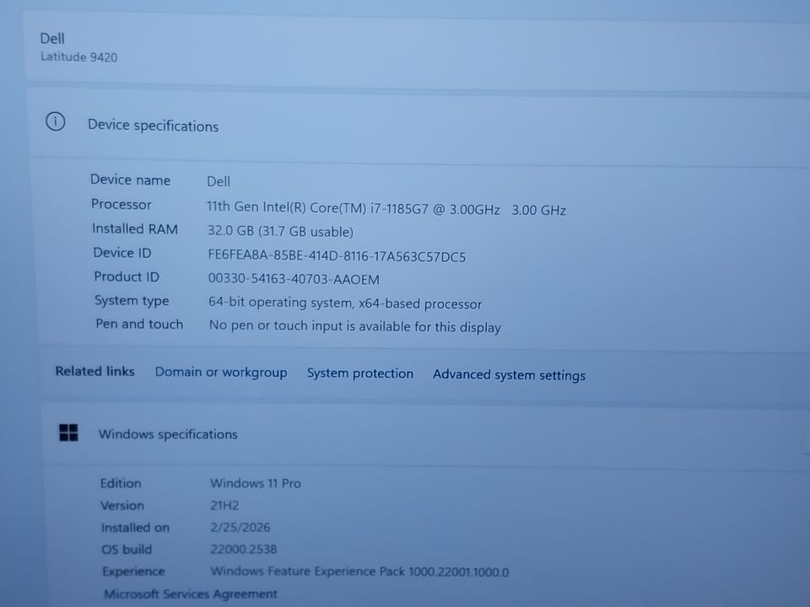Click the Edition label
The width and height of the screenshot is (810, 607).
(x=121, y=483)
